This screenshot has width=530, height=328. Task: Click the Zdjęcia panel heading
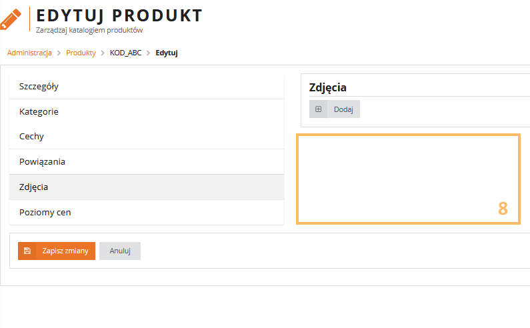327,87
